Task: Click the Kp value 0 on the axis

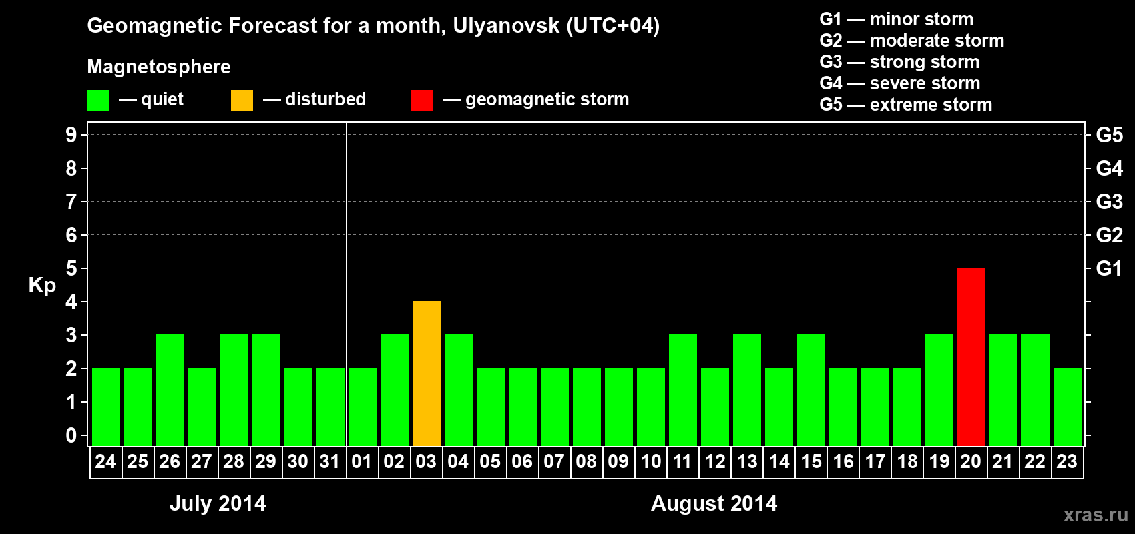Action: click(x=71, y=435)
